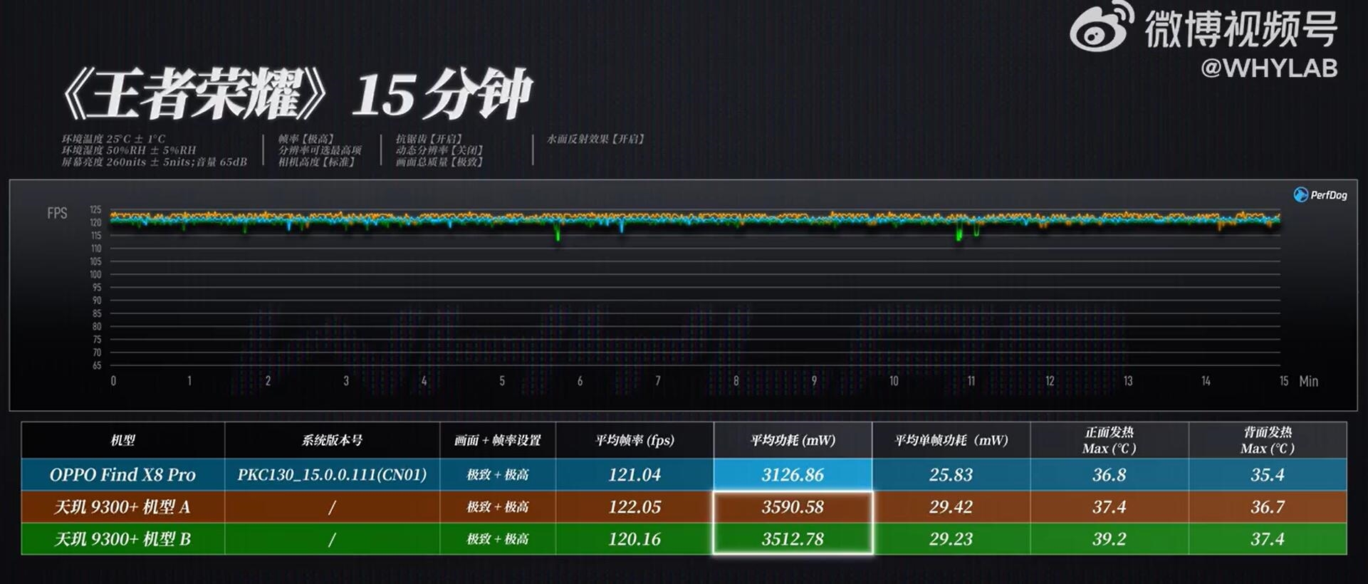Click the 极致 + 极高 cell in OPPO row
This screenshot has height=584, width=1368.
(x=498, y=475)
